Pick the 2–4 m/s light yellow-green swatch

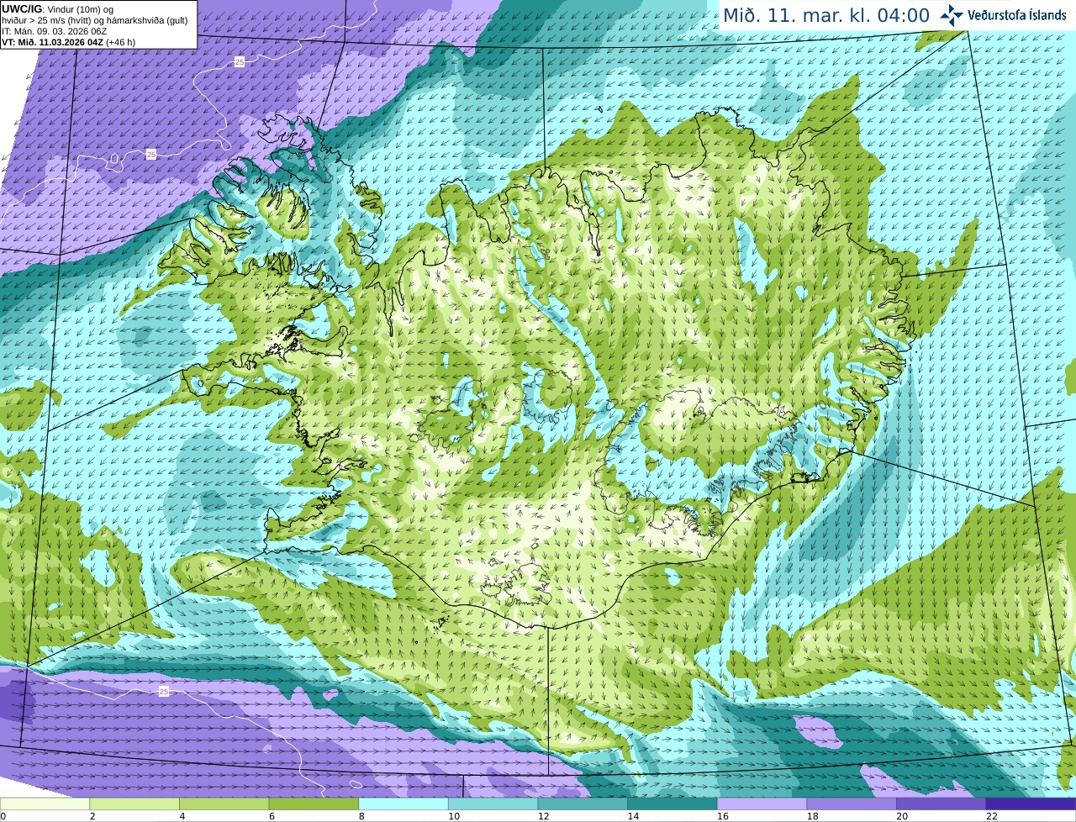point(134,804)
